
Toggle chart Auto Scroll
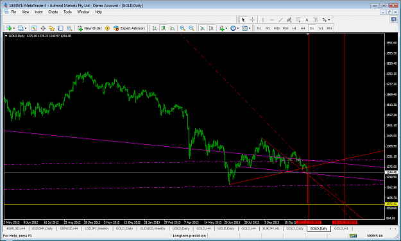(x=202, y=28)
